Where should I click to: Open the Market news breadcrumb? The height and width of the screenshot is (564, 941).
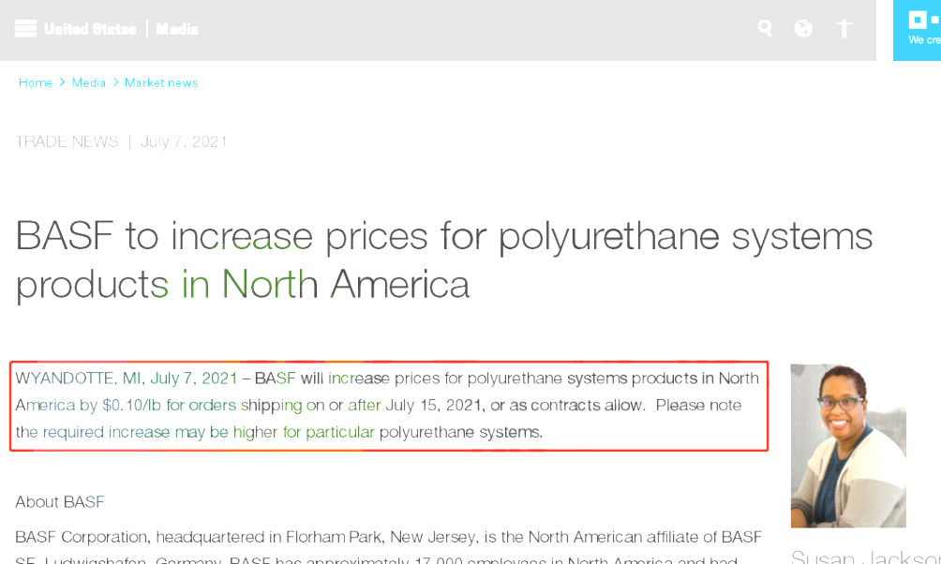(161, 82)
